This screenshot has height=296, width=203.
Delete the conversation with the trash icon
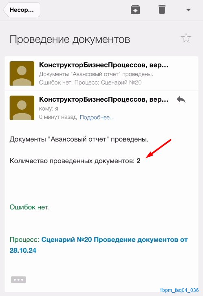point(162,10)
